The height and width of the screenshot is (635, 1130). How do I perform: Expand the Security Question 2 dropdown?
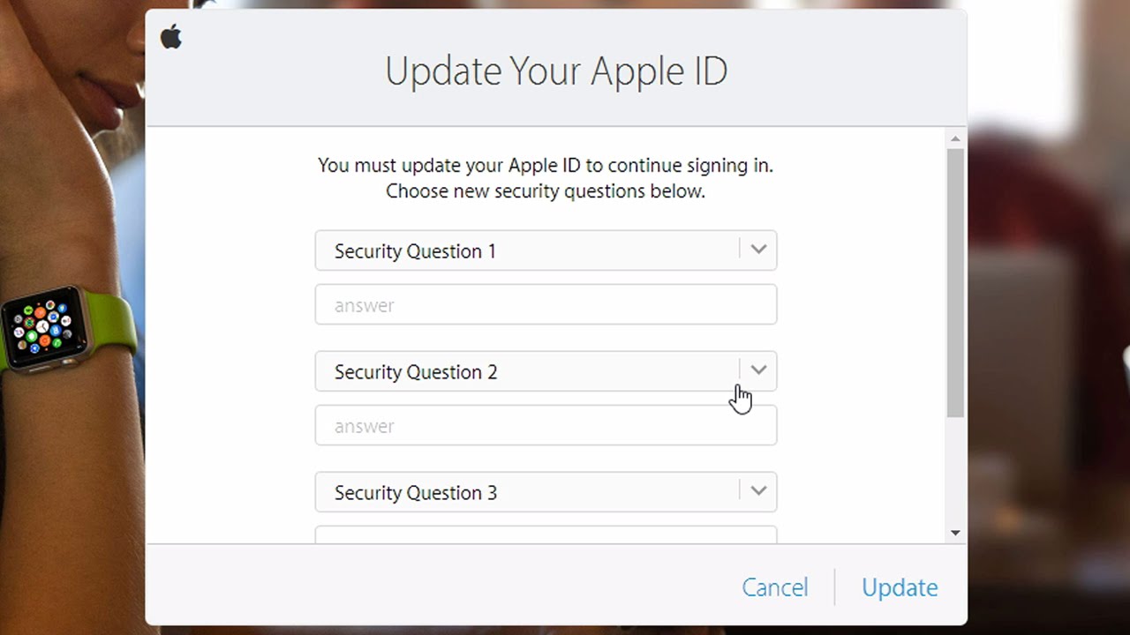pos(530,371)
